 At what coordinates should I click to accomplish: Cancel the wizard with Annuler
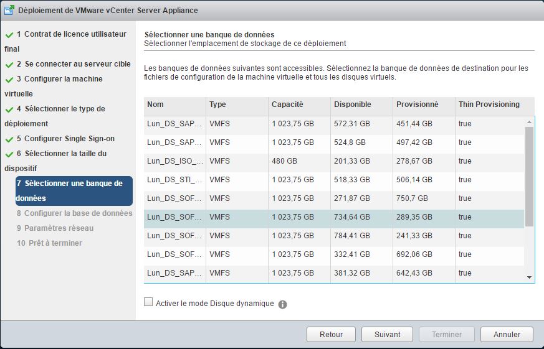(x=507, y=335)
